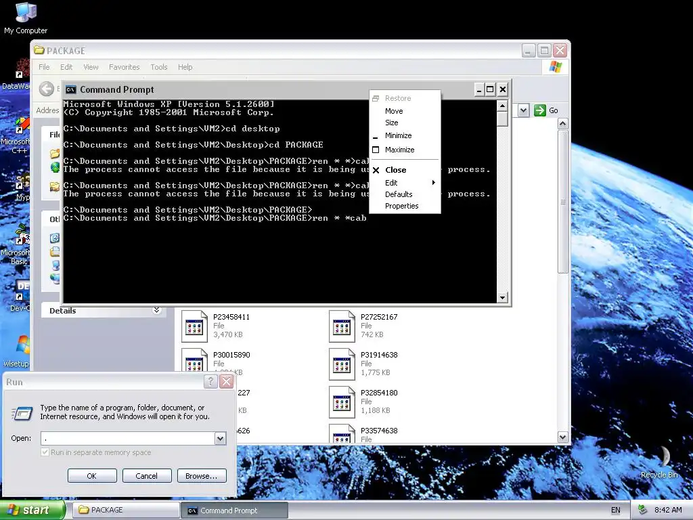Select the P32854180 file icon
The height and width of the screenshot is (520, 693).
click(342, 402)
